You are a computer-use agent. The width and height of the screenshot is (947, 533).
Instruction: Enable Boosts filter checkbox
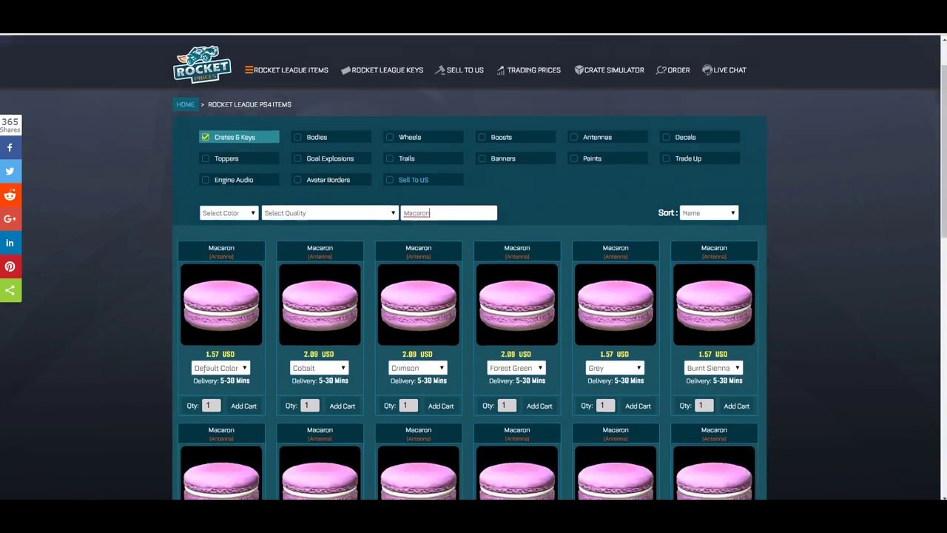click(482, 137)
